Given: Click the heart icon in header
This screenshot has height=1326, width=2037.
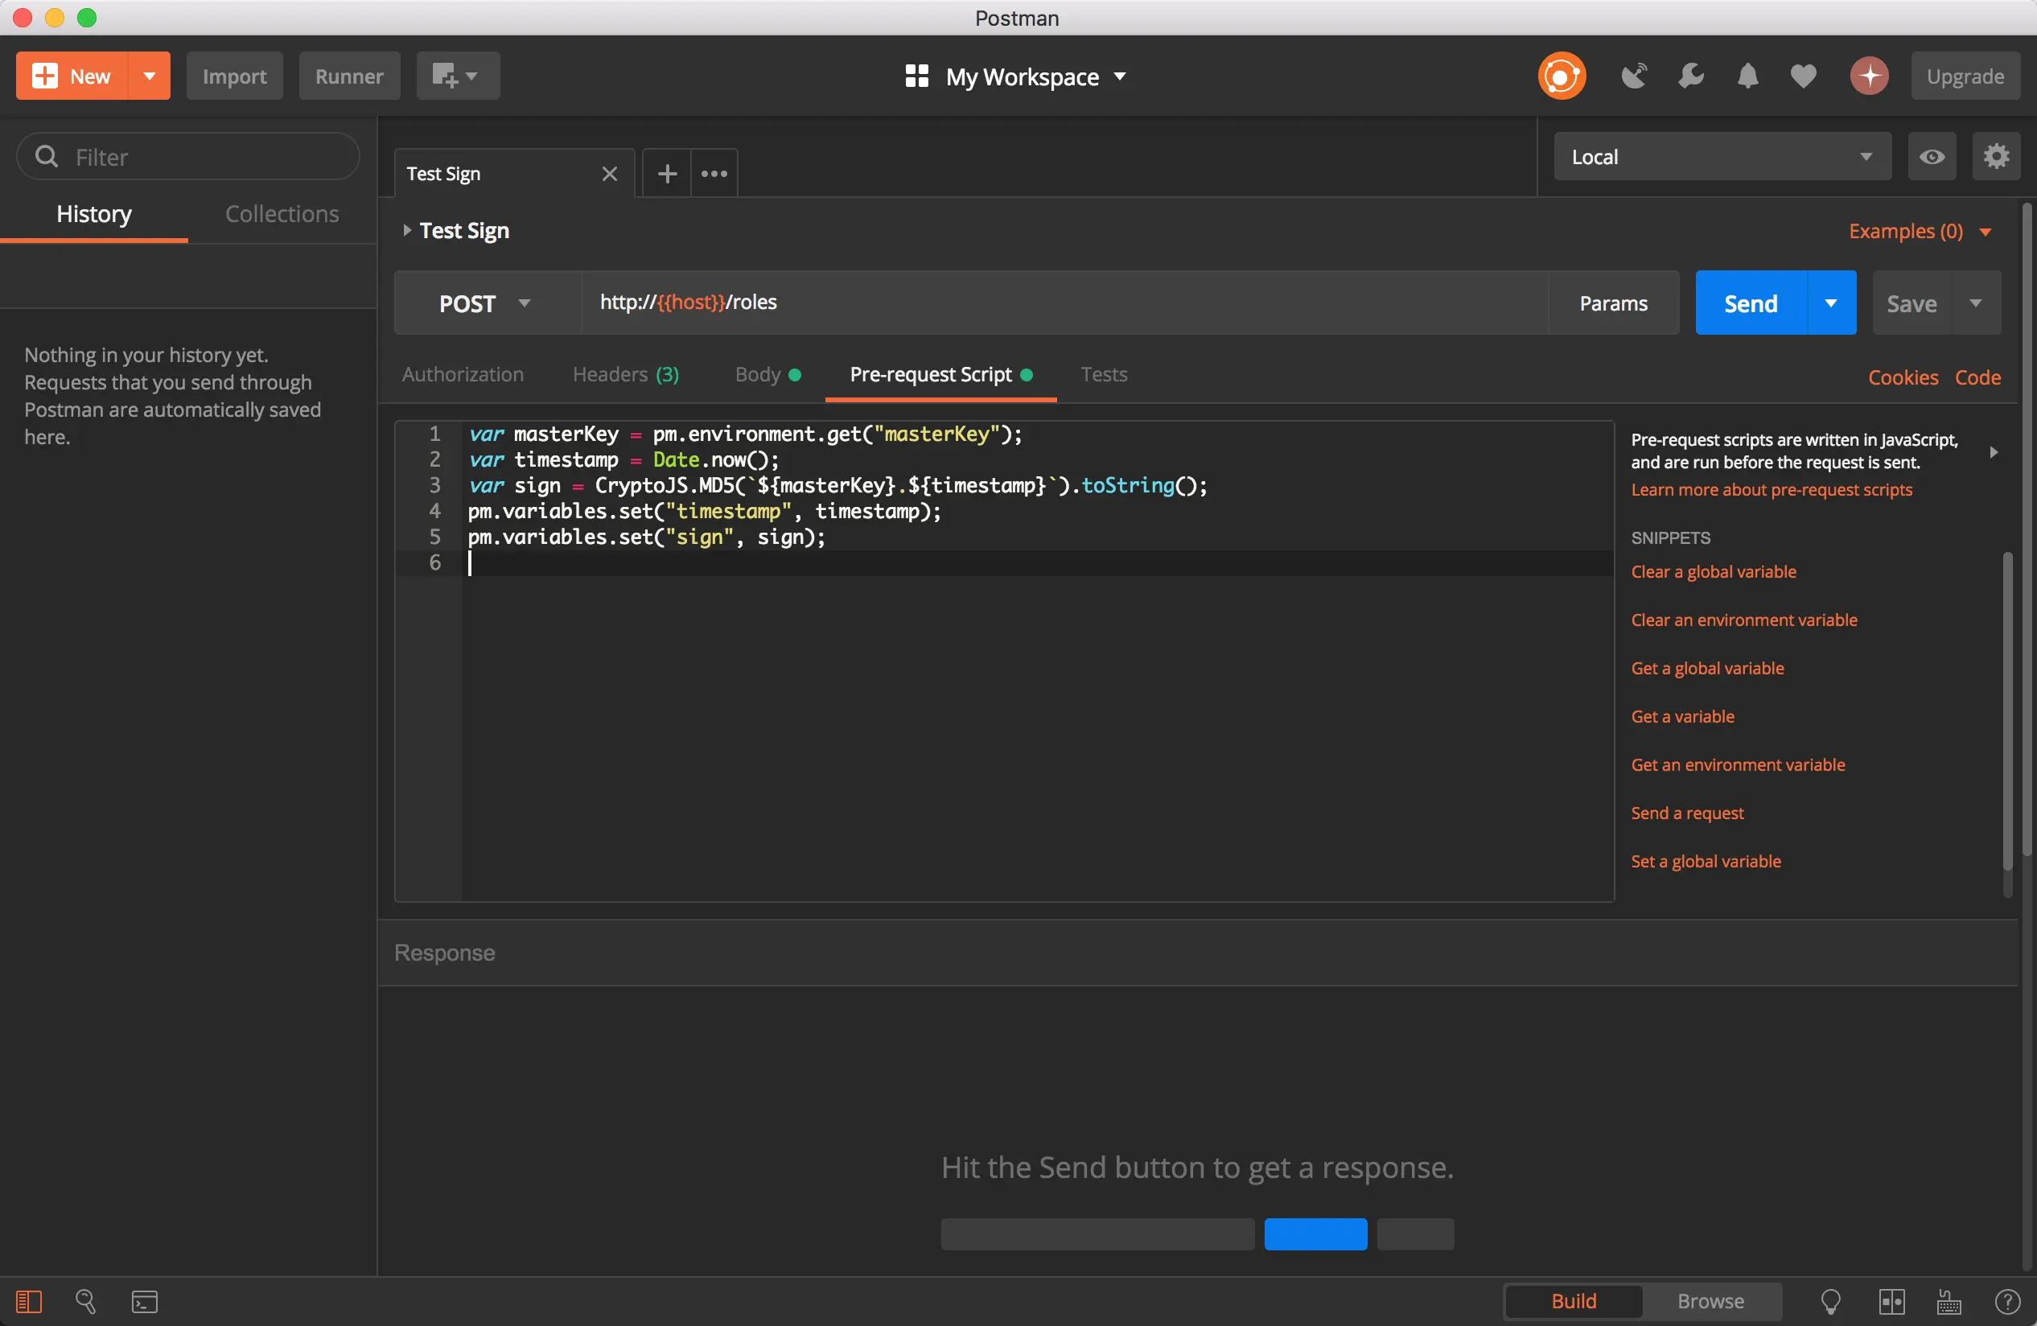Looking at the screenshot, I should 1804,76.
